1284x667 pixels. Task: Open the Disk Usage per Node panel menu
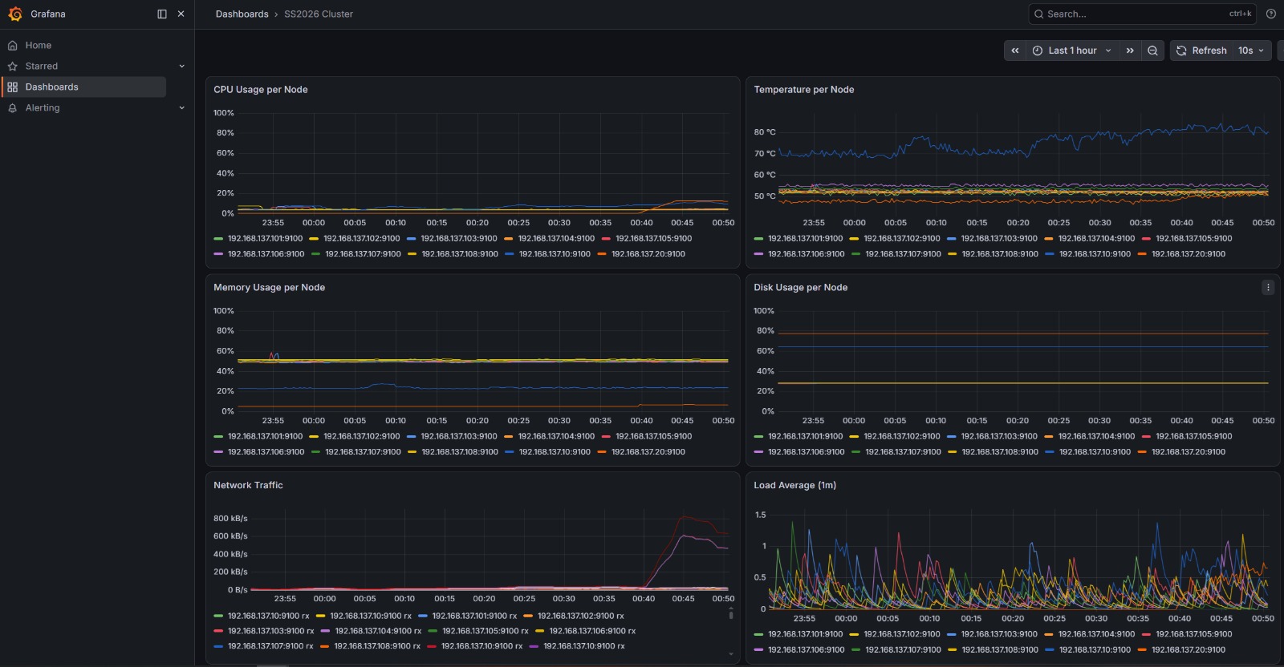[x=1268, y=287]
